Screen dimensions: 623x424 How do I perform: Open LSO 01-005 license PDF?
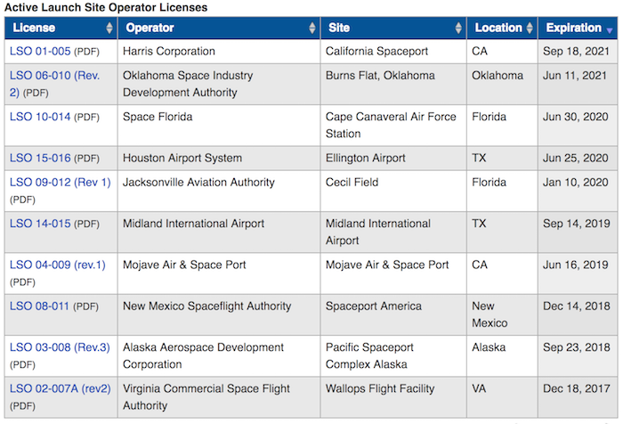tap(40, 52)
